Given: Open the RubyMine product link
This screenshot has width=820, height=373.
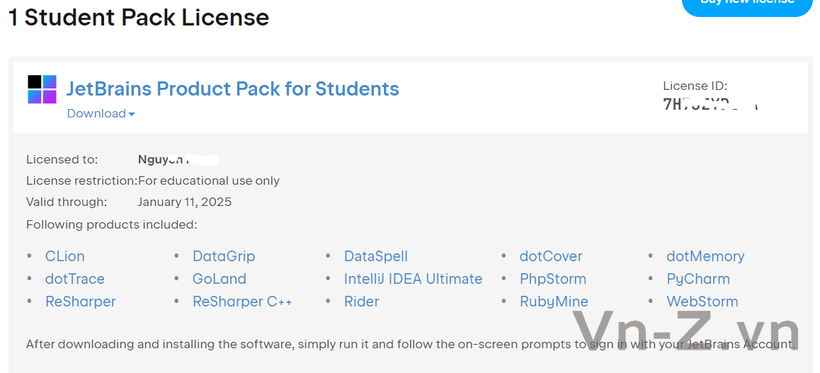Looking at the screenshot, I should click(x=554, y=302).
